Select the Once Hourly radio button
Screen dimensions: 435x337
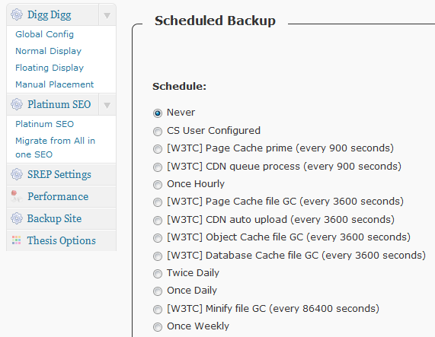(x=158, y=185)
